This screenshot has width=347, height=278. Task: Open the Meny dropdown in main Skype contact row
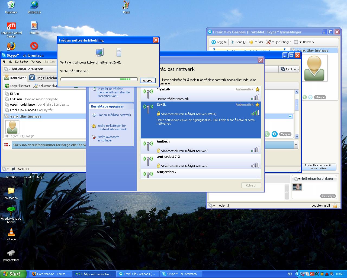(x=285, y=134)
